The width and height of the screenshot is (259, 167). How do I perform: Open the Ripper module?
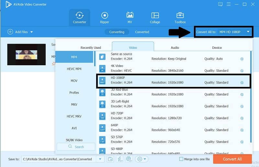click(x=105, y=18)
